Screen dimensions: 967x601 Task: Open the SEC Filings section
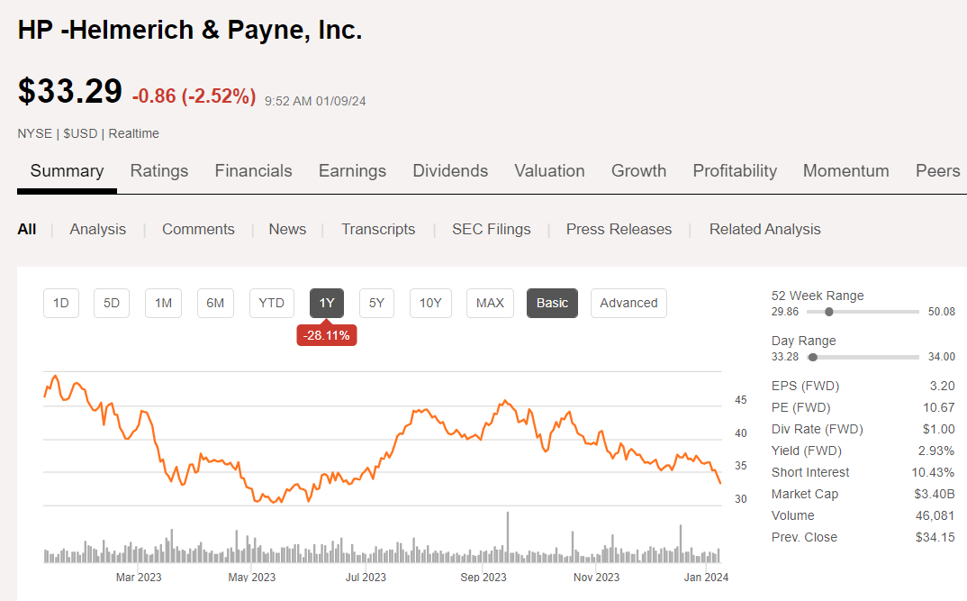(491, 229)
